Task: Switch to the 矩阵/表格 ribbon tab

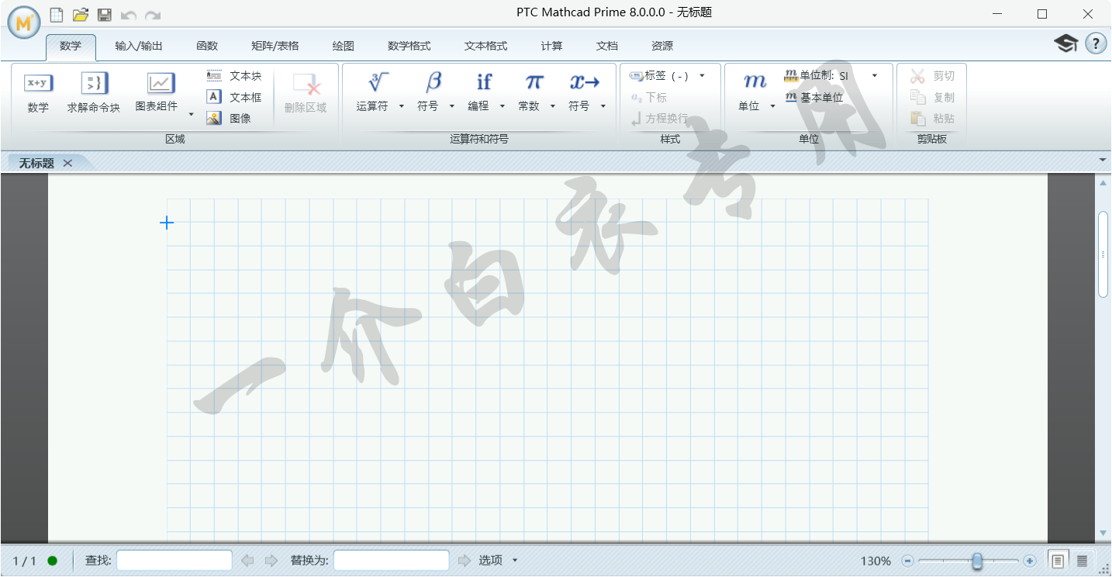Action: pyautogui.click(x=275, y=46)
